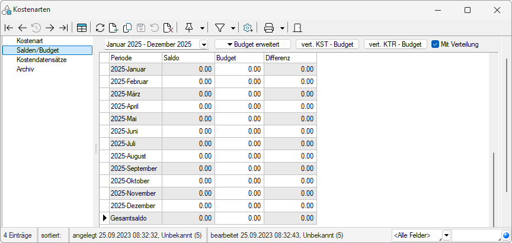Screen dimensions: 512x243
Task: Click the printer icon
Action: 269,28
